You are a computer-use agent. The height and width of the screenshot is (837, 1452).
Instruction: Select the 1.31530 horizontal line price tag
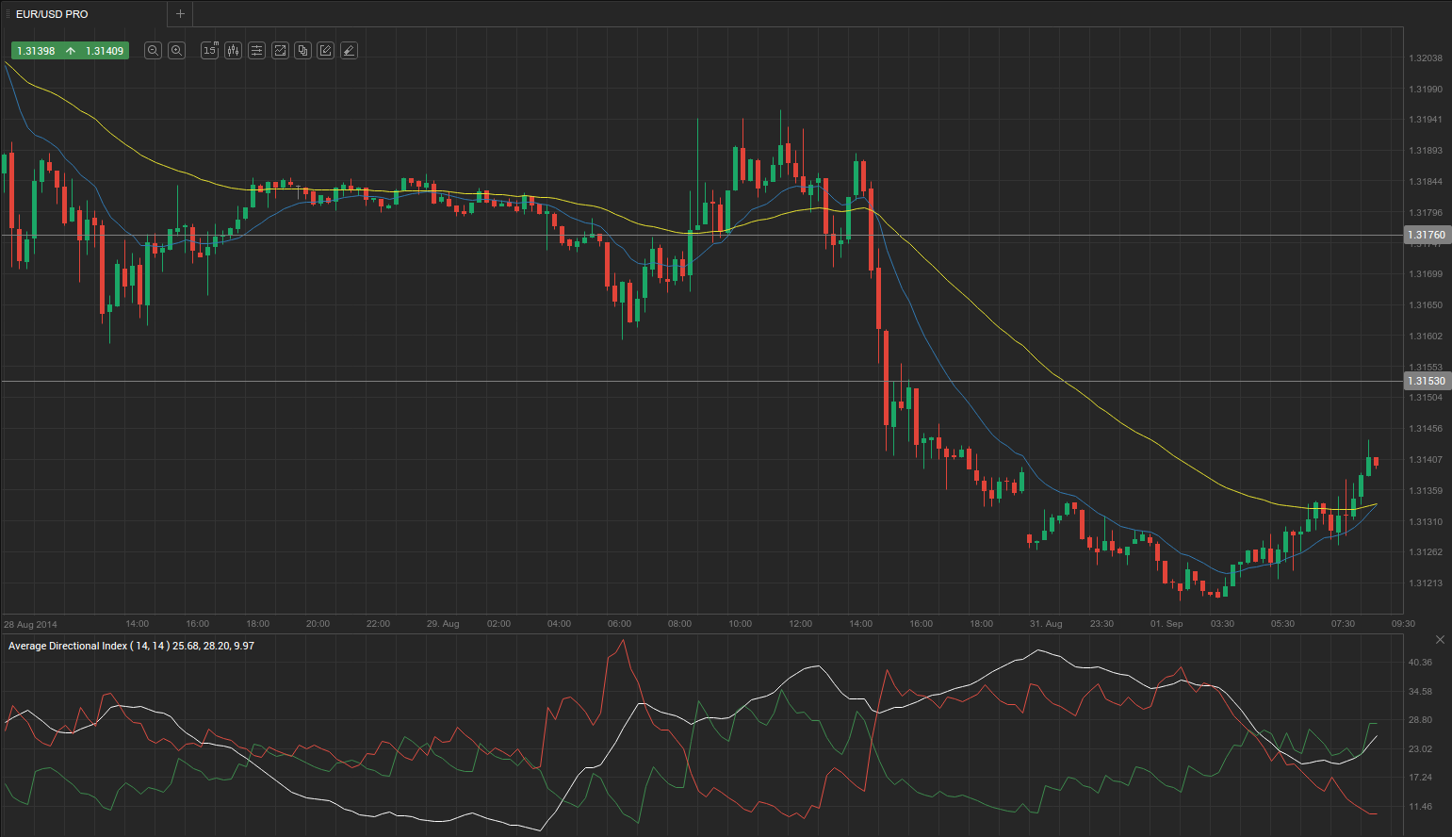(x=1426, y=381)
